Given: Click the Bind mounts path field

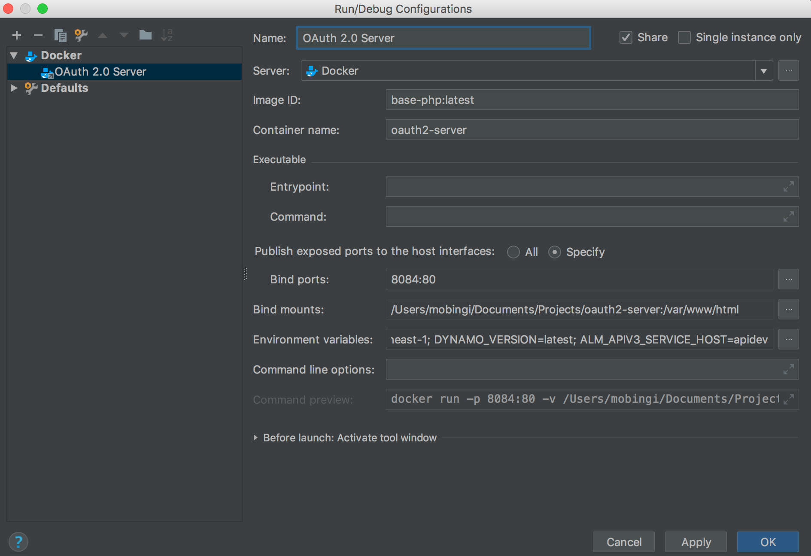Looking at the screenshot, I should tap(579, 310).
